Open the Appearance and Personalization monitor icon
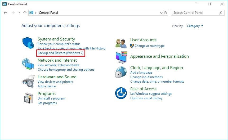The height and width of the screenshot is (140, 228). 122,57
